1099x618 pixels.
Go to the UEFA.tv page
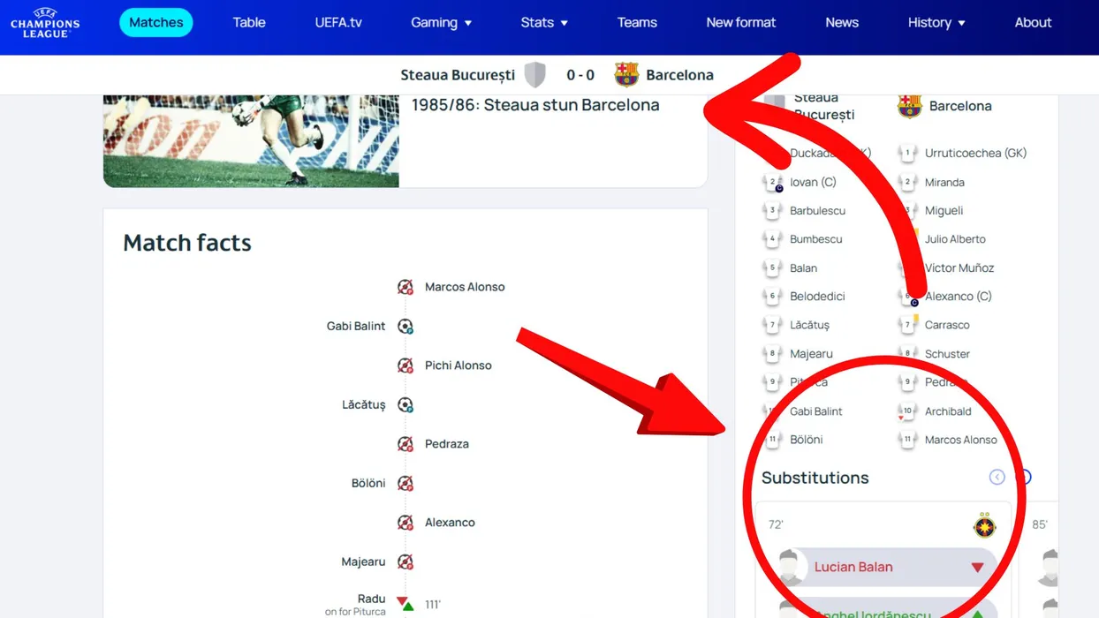tap(338, 23)
